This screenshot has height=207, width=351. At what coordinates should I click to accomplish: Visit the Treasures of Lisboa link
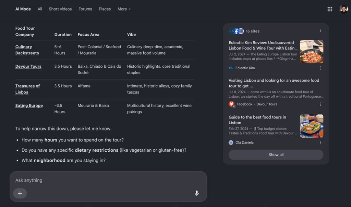point(27,89)
